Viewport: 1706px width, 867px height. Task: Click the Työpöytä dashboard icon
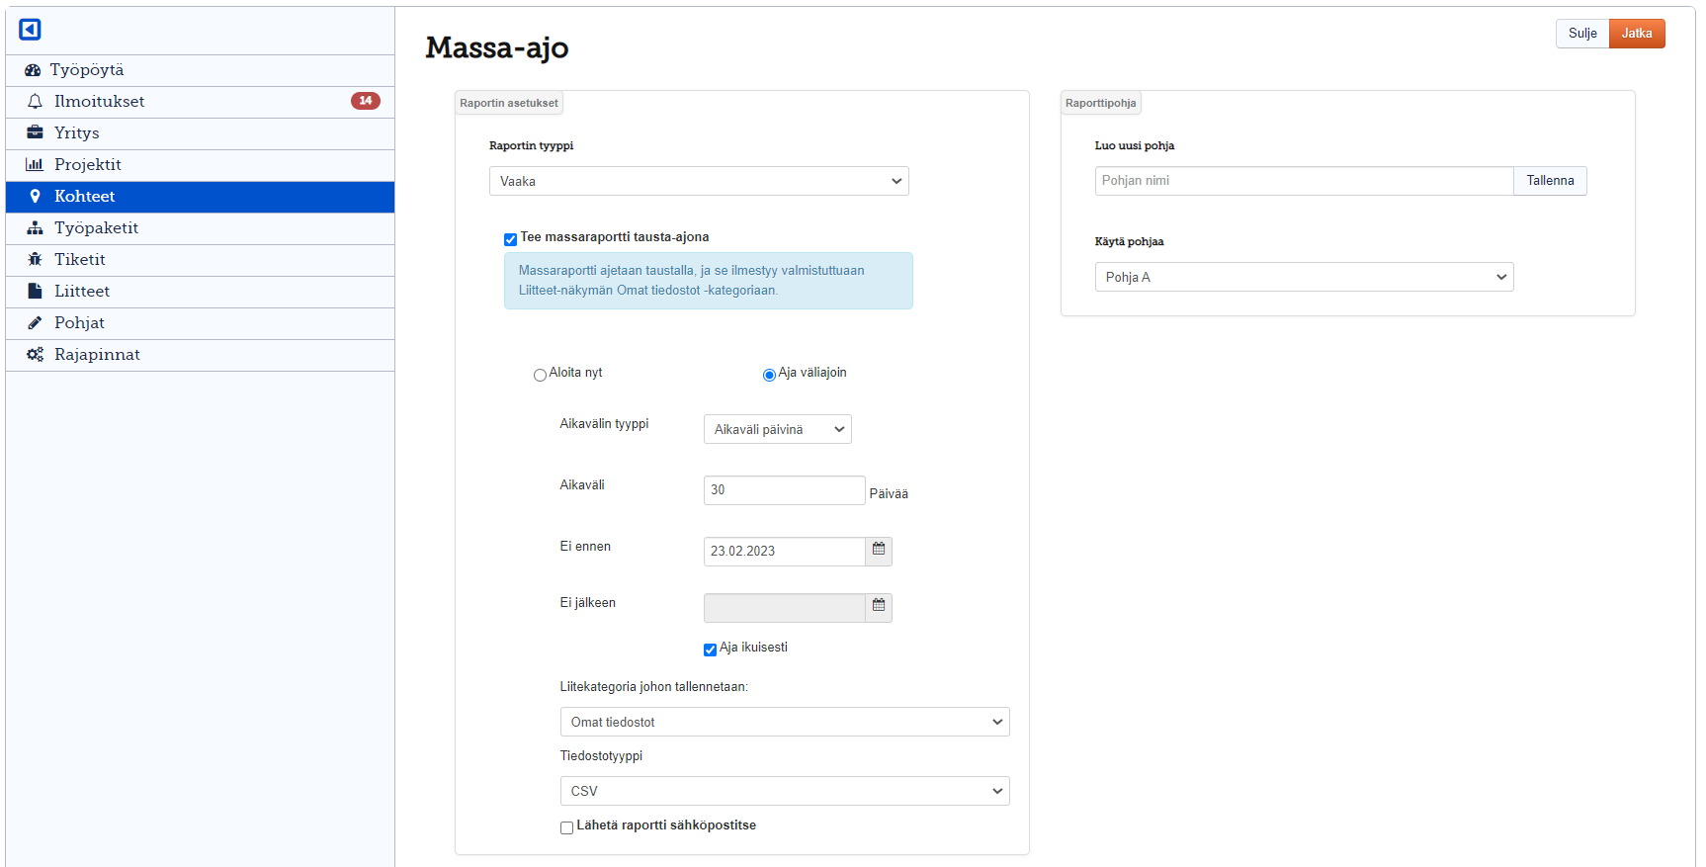[33, 70]
